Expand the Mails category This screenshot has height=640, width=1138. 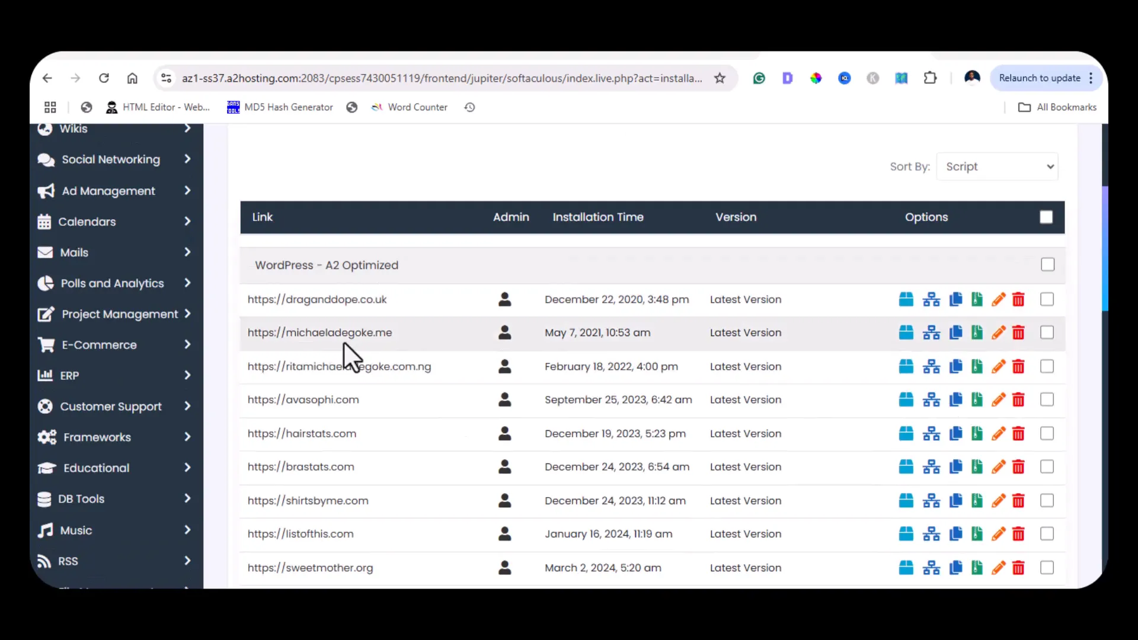point(187,252)
